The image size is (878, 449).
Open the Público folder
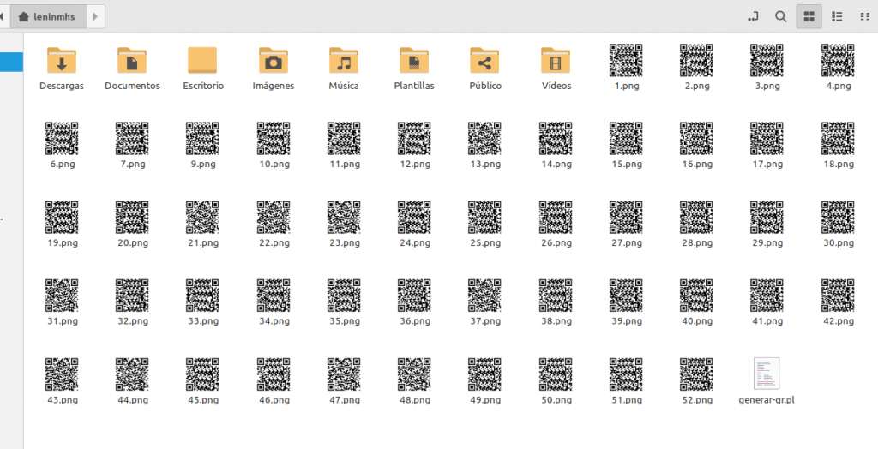(x=485, y=61)
